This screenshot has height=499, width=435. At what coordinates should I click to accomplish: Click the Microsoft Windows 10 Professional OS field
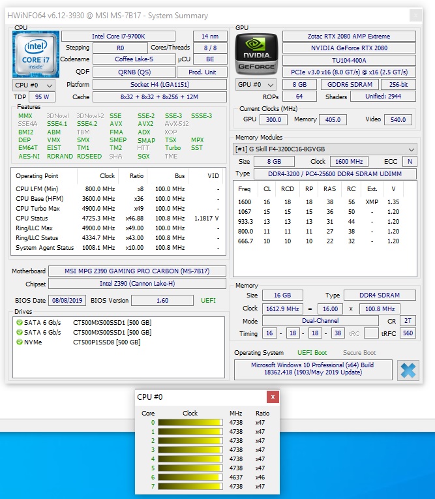313,369
